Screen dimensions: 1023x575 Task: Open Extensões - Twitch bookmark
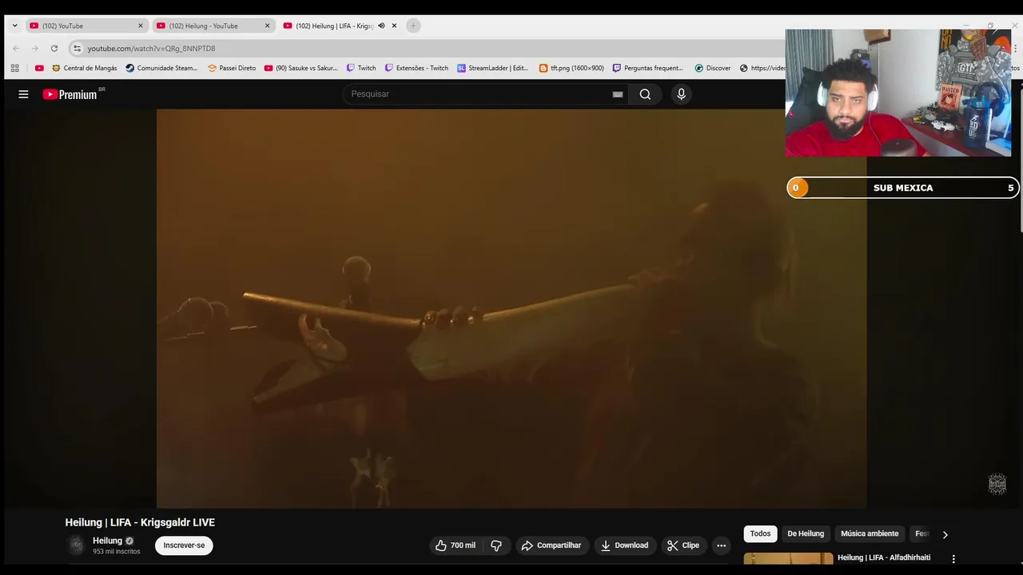pyautogui.click(x=416, y=68)
